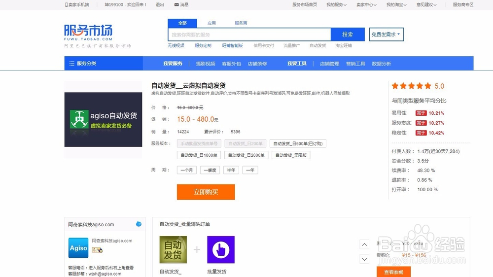Show previous package with up arrow
This screenshot has height=277, width=493.
(x=364, y=244)
